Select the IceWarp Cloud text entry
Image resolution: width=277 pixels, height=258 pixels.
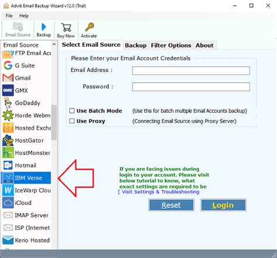point(33,190)
